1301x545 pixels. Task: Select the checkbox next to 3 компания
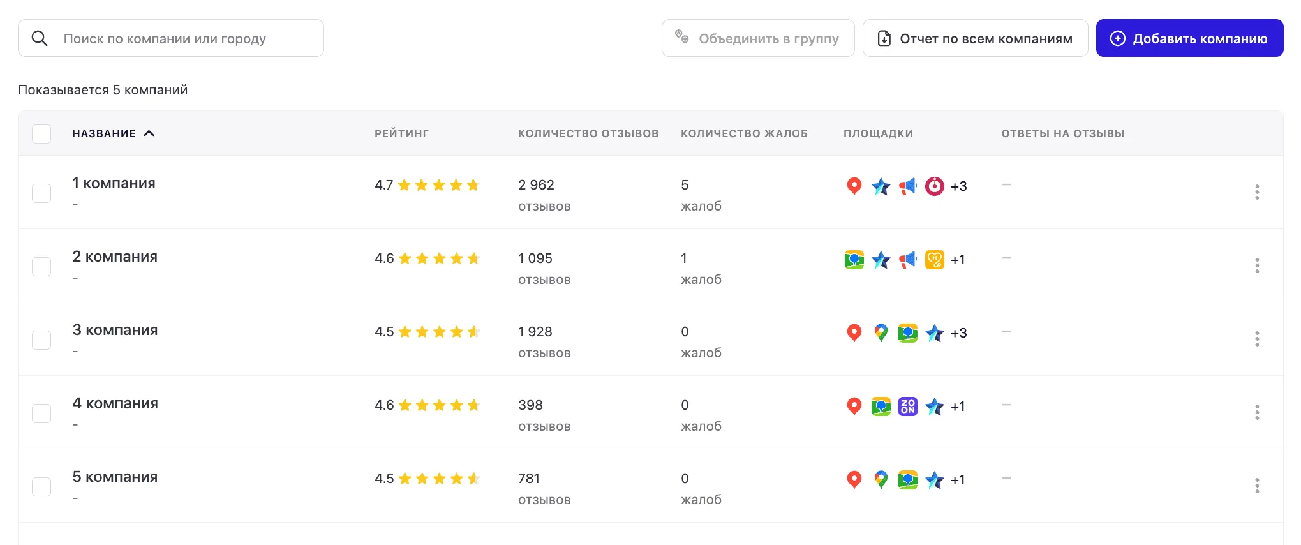point(41,340)
